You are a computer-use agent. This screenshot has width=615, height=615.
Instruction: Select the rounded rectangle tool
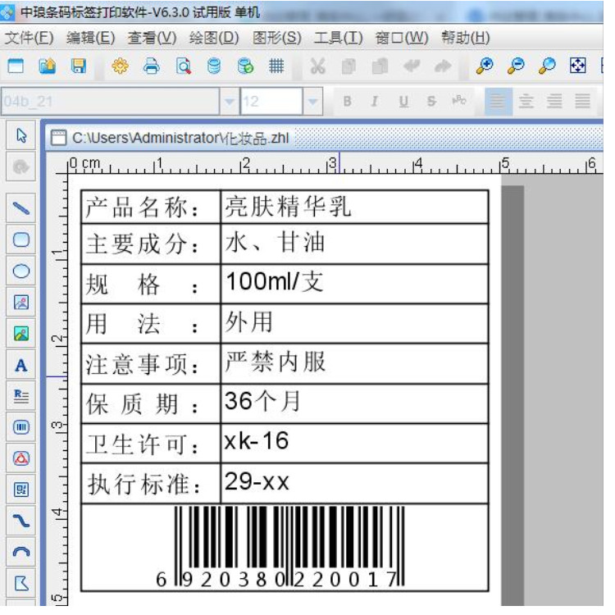pos(21,239)
